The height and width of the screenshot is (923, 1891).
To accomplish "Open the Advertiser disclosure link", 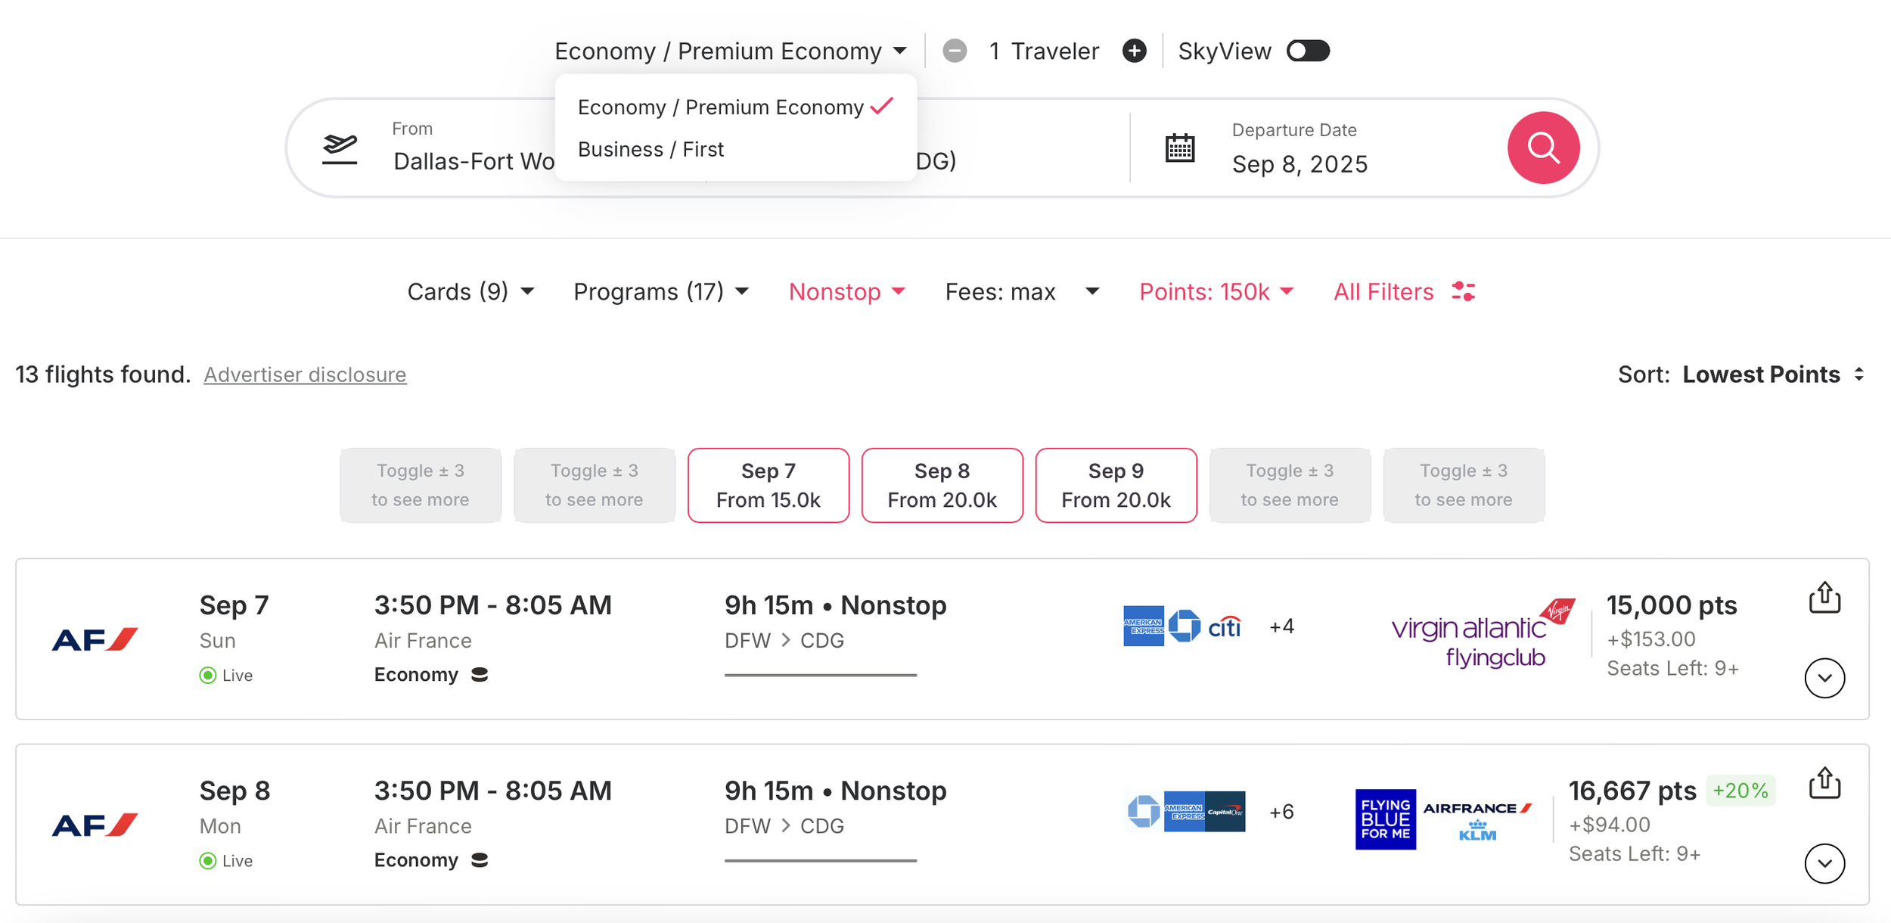I will (305, 374).
